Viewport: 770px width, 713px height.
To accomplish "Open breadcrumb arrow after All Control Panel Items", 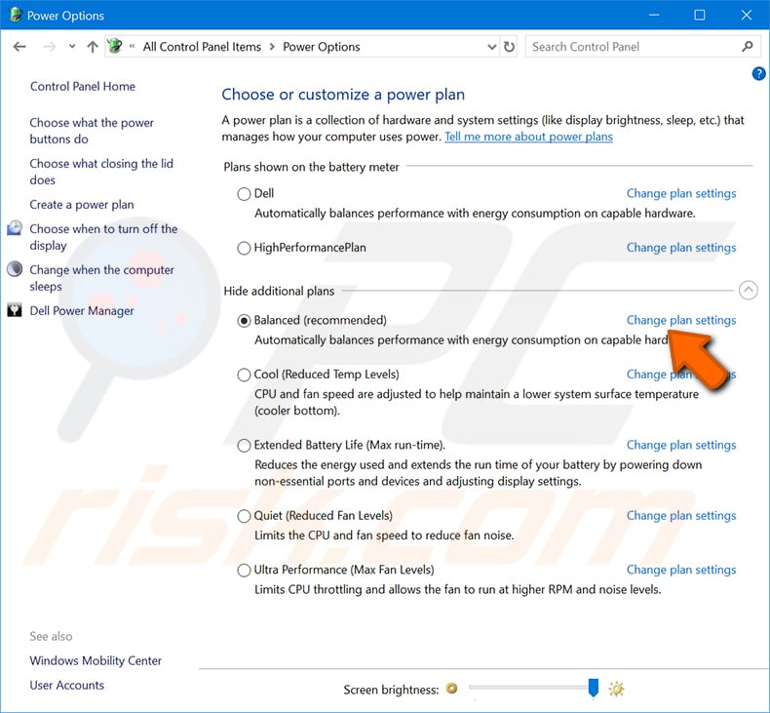I will tap(272, 47).
